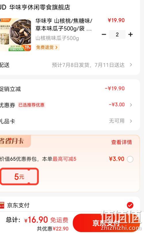Decrease quantity with the minus icon
The image size is (144, 233).
click(x=104, y=34)
